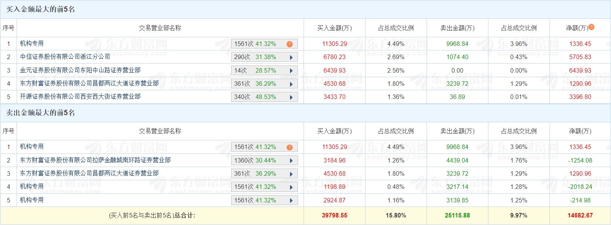611x225 pixels.
Task: Expand arrow for 拉萨金融城南环路 1360次 badge
Action: [x=291, y=161]
